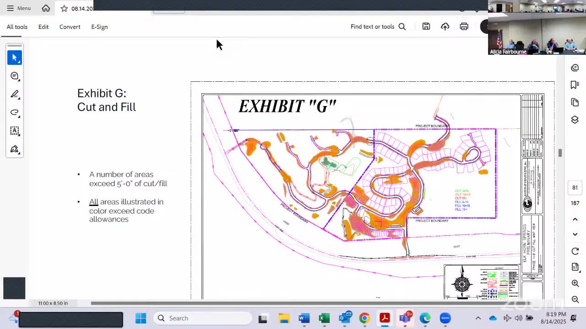Save the document with disk icon
This screenshot has height=329, width=586.
[x=426, y=27]
